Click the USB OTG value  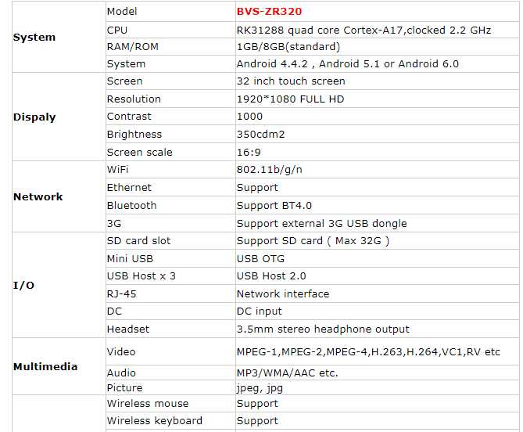260,259
